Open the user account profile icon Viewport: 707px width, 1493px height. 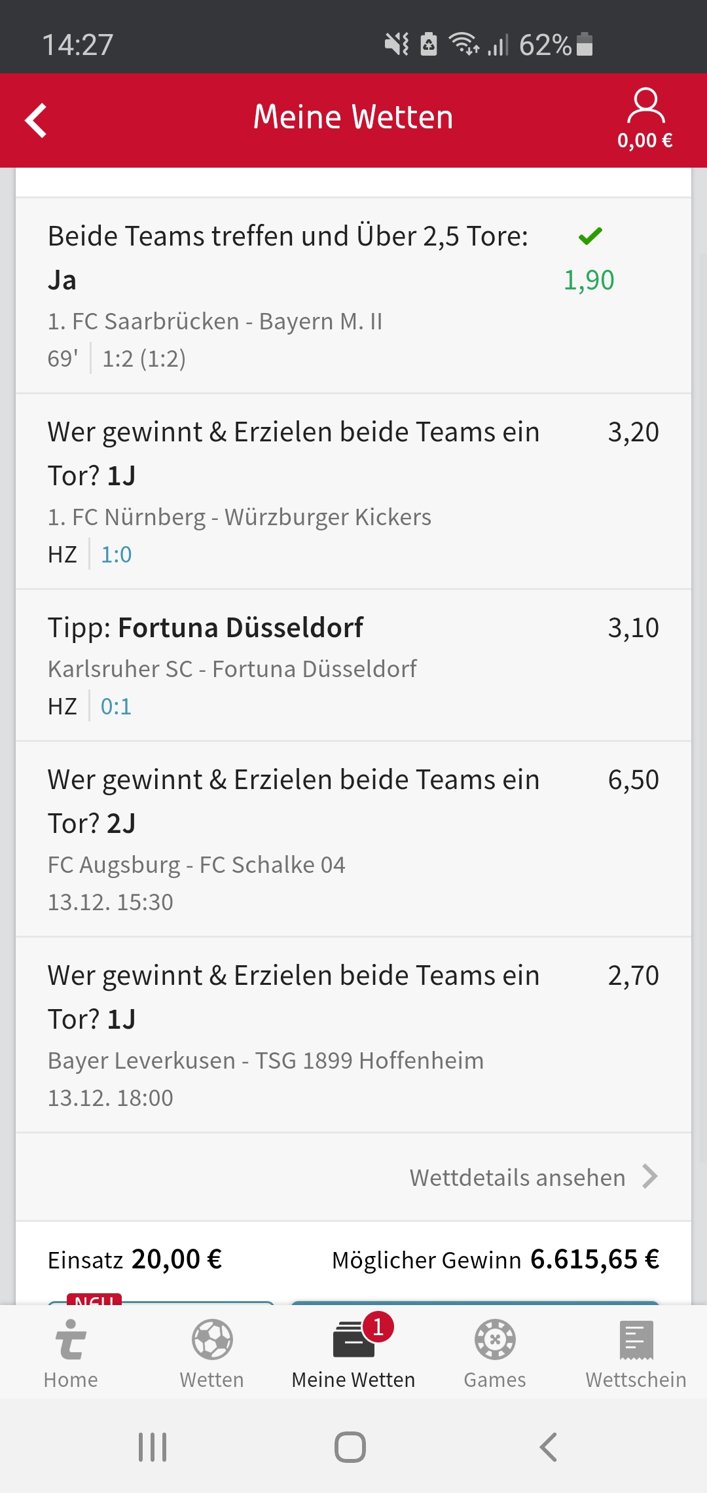(x=645, y=106)
